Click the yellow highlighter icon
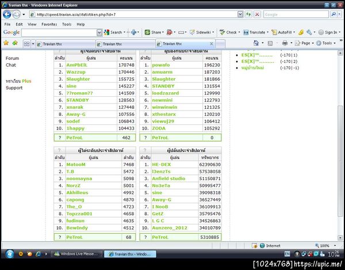The width and height of the screenshot is (345, 270). (301, 32)
